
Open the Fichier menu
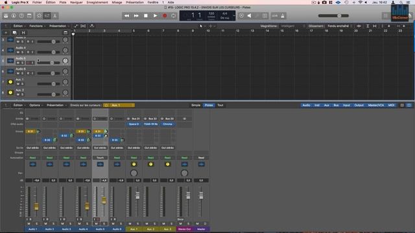coord(37,2)
